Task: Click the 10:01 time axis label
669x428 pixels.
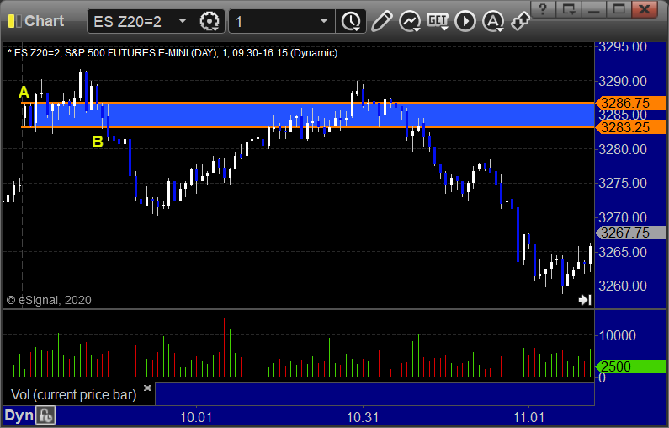Action: tap(196, 417)
